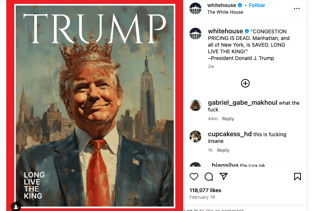The image size is (312, 211).
Task: Load more comments plus circle icon
Action: pos(245,83)
